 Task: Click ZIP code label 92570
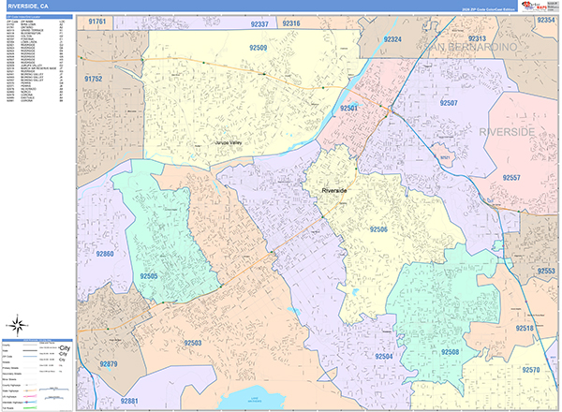[531, 370]
